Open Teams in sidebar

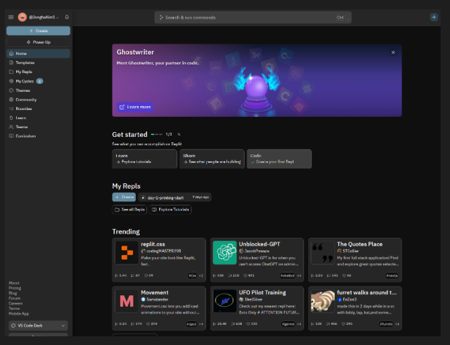(38, 127)
